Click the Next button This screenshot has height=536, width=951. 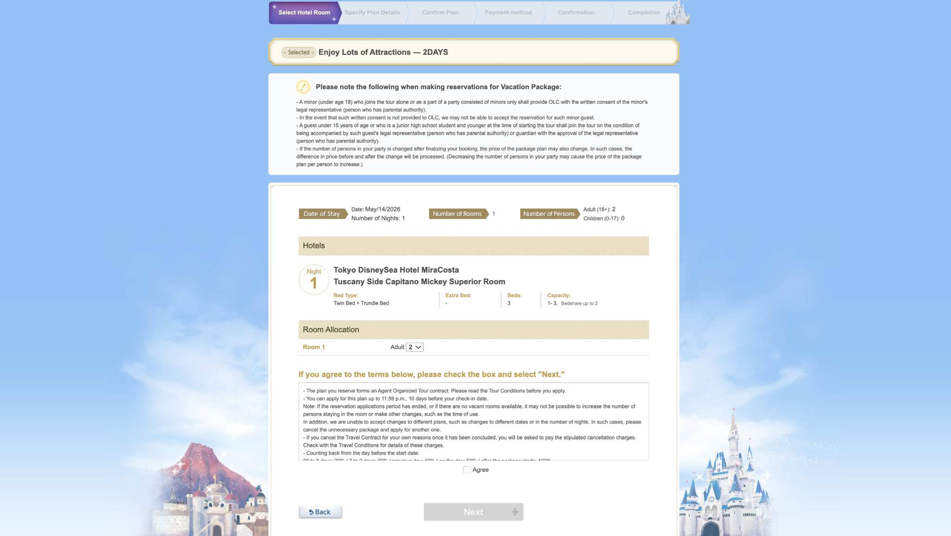pos(473,511)
